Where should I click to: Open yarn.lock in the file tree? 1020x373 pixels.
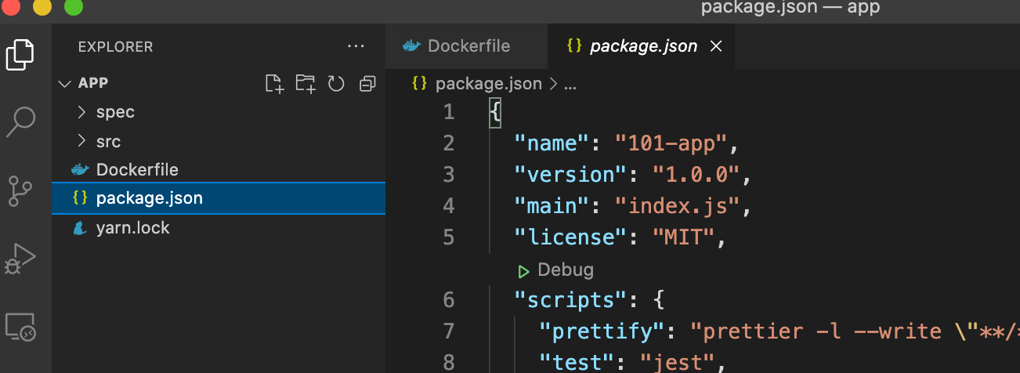tap(132, 228)
